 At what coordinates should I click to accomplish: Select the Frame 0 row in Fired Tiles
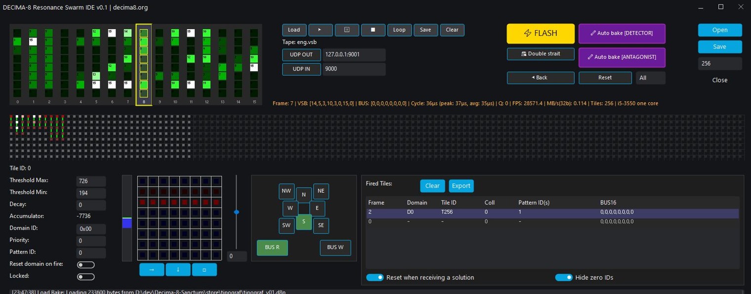[x=552, y=222]
